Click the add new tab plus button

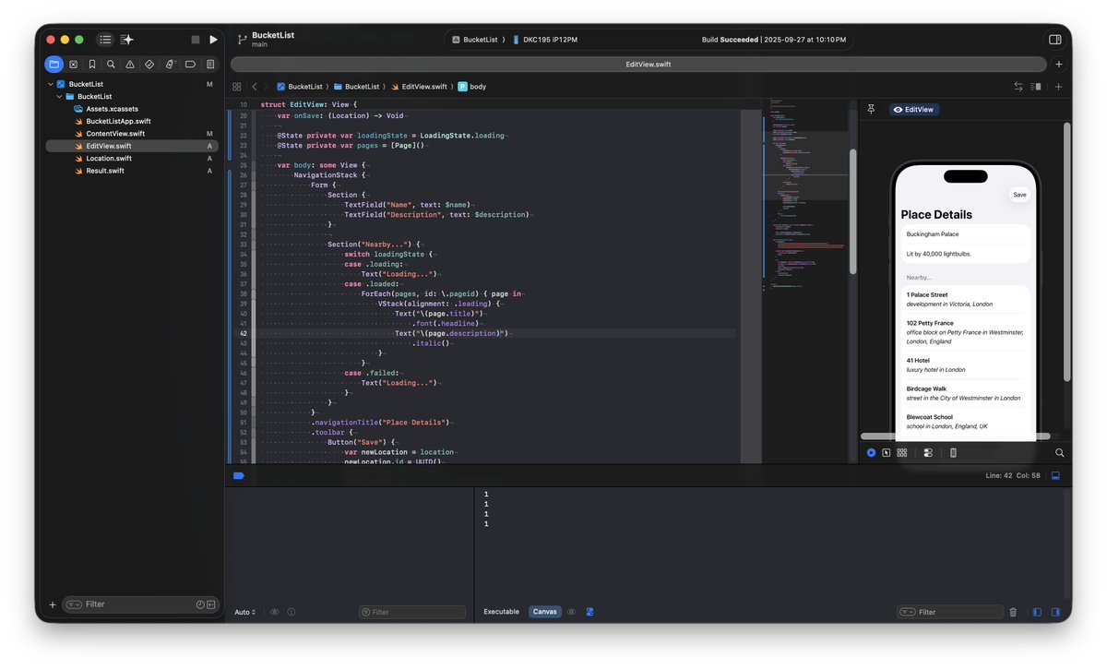point(1058,65)
